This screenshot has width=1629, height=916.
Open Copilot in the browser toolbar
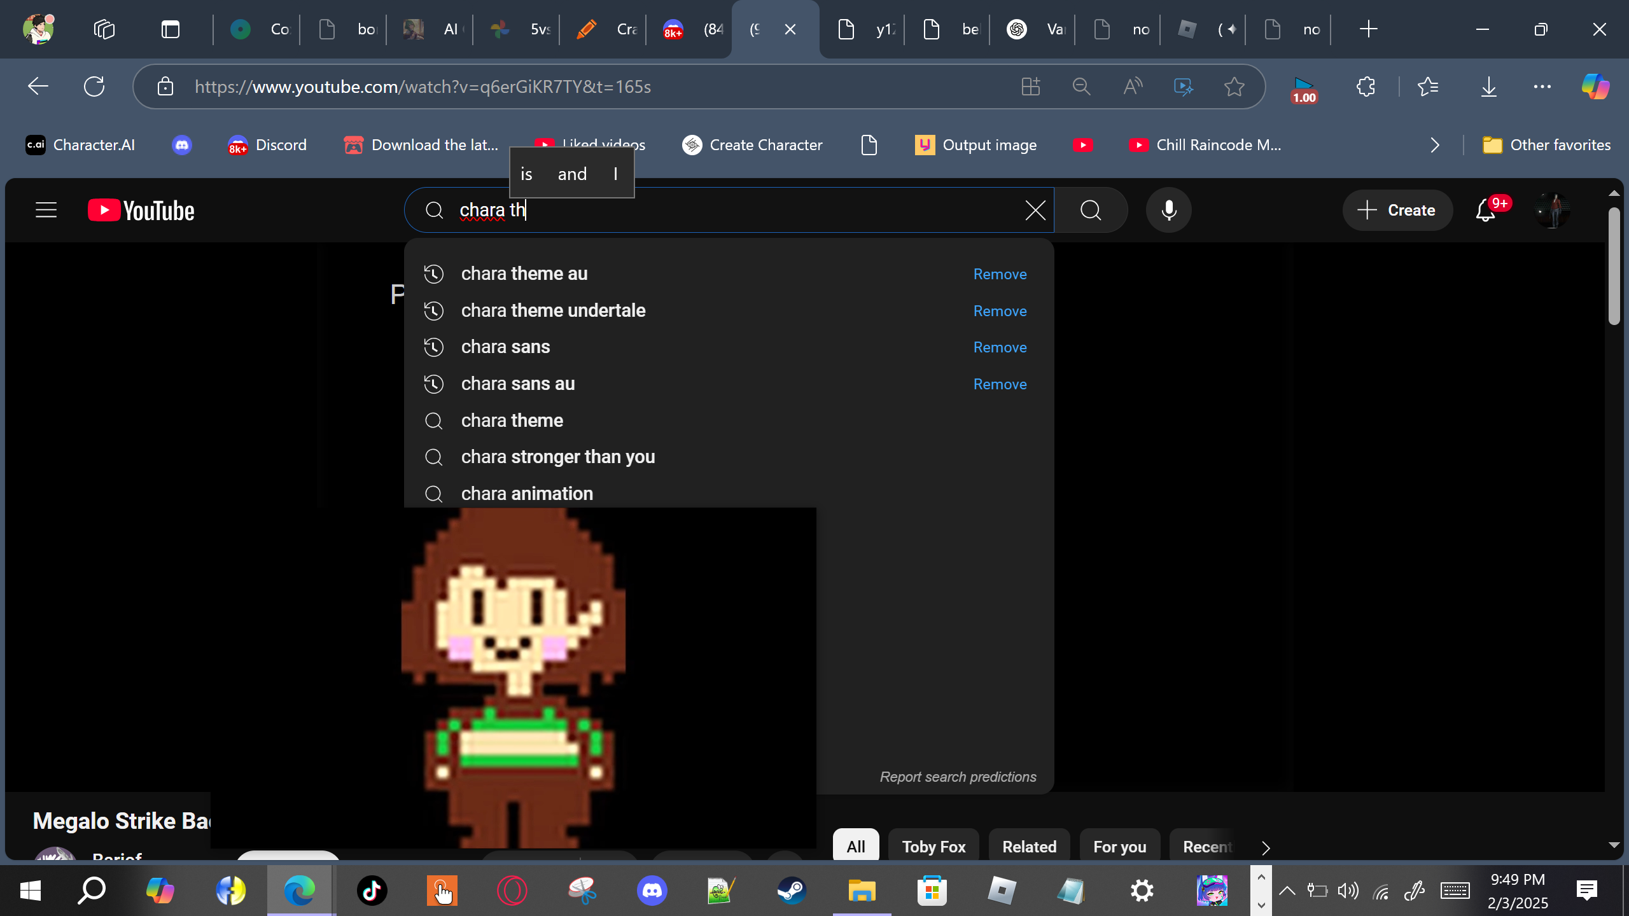[1595, 87]
